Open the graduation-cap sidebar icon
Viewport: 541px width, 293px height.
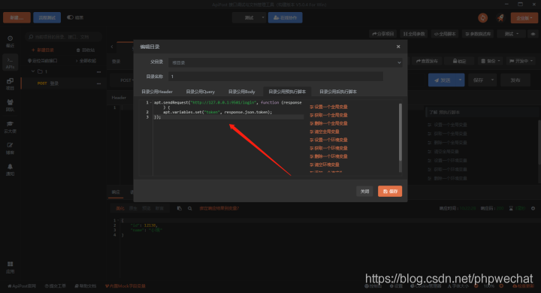click(10, 123)
